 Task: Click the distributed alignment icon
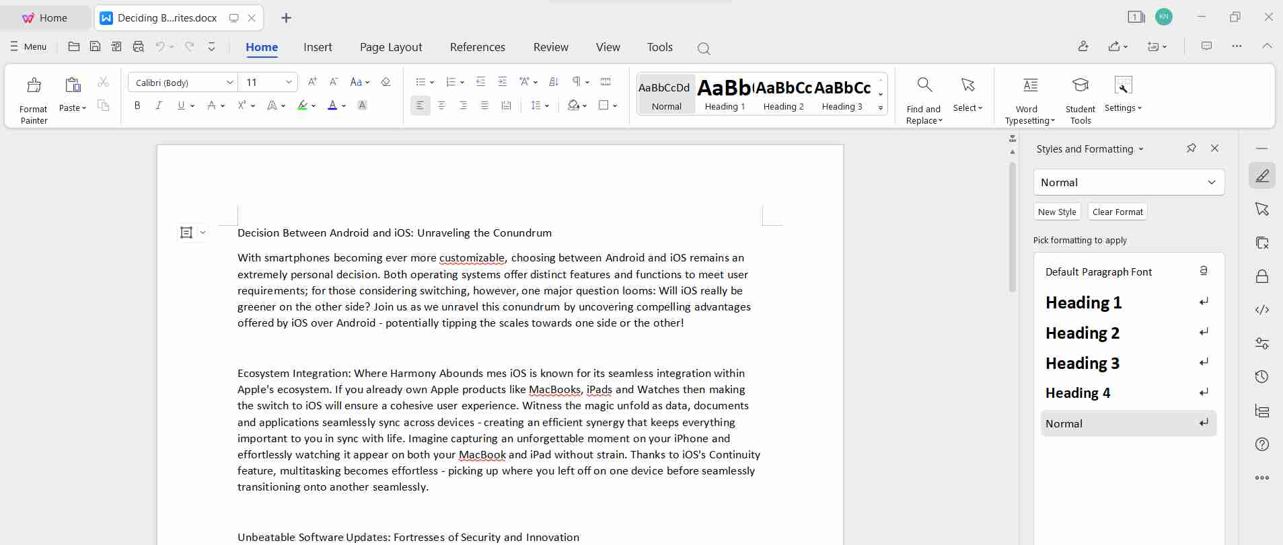point(506,106)
